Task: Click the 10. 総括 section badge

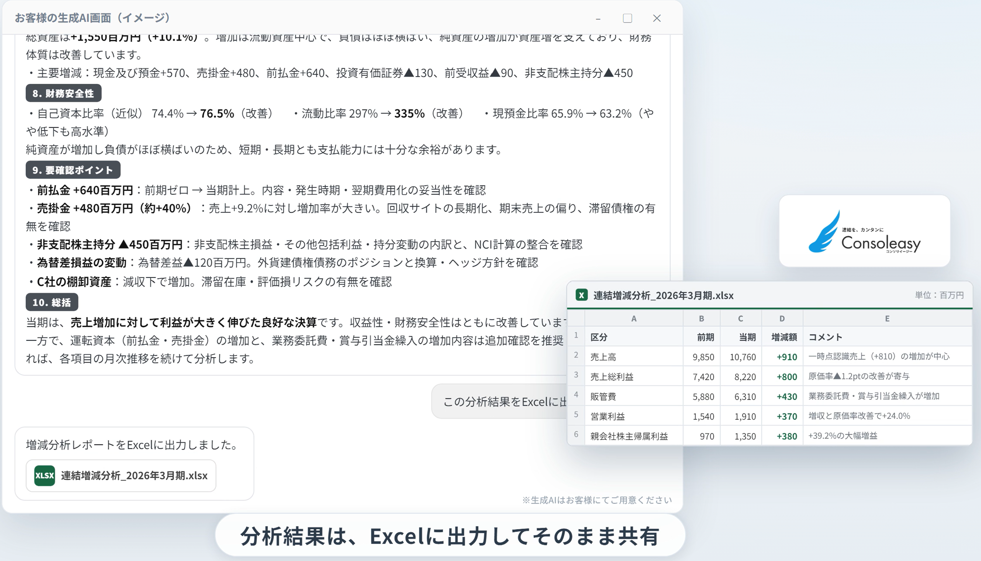Action: pos(52,302)
